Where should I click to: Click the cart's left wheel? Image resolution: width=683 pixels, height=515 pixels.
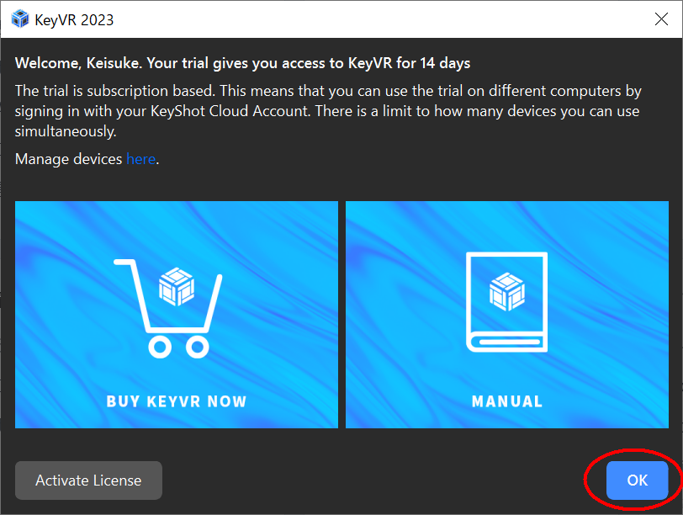tap(160, 347)
